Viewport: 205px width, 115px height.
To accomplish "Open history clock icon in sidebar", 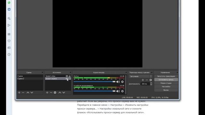I will pos(9,55).
